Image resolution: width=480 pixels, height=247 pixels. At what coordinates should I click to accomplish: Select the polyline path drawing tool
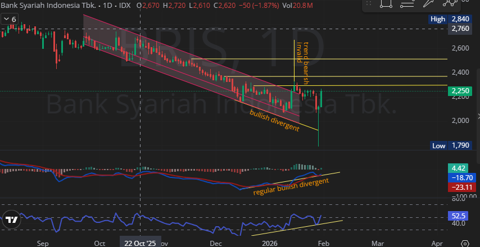click(450, 2)
